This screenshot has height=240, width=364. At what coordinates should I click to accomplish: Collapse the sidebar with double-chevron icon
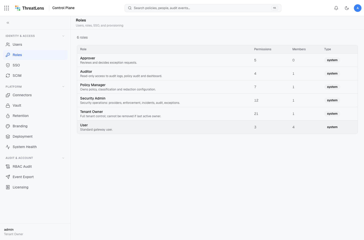(x=8, y=23)
